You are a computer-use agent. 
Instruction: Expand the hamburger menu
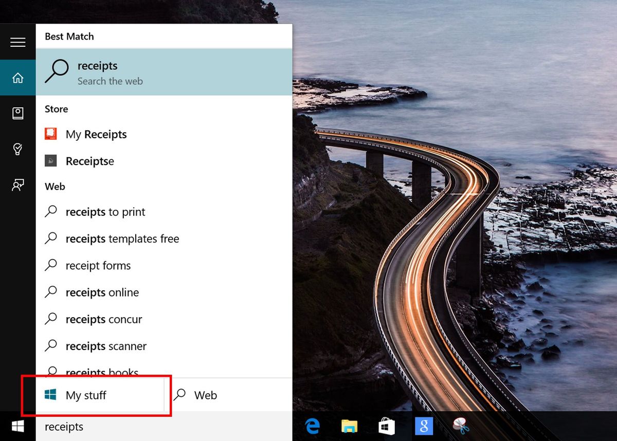[17, 42]
